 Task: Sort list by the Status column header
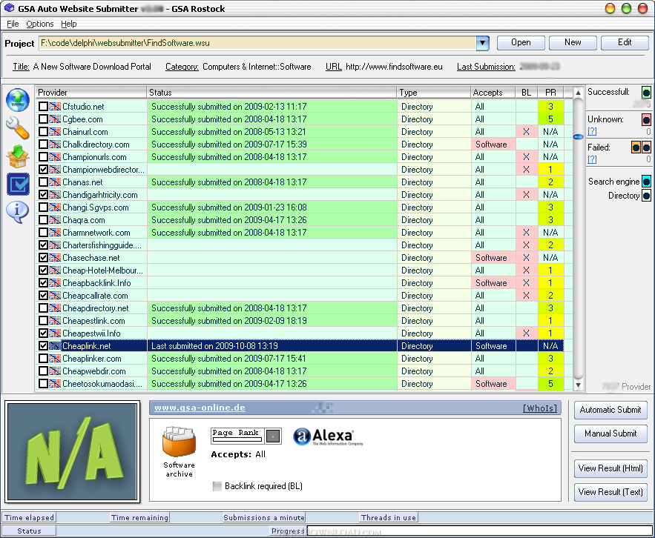point(271,93)
